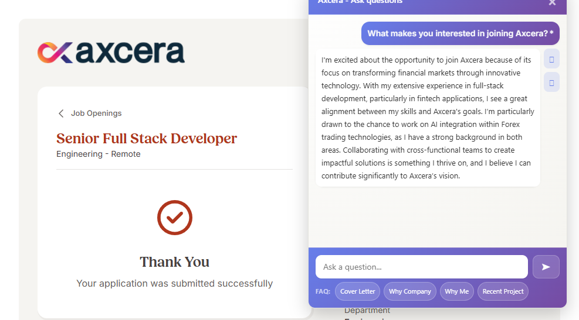Screen dimensions: 579x320
Task: Click the back chevron beside Job Openings
Action: point(61,113)
